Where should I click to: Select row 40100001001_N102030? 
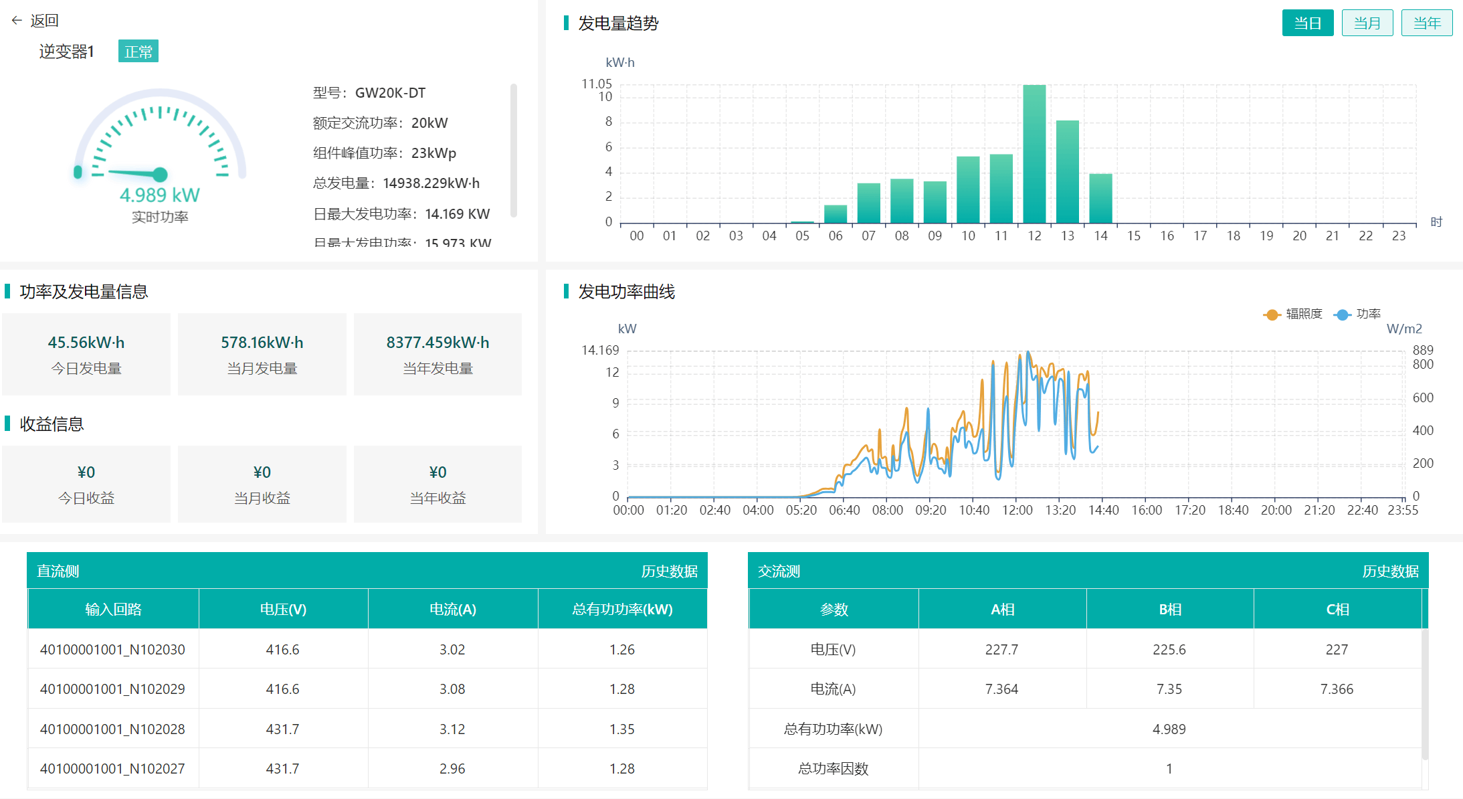367,649
